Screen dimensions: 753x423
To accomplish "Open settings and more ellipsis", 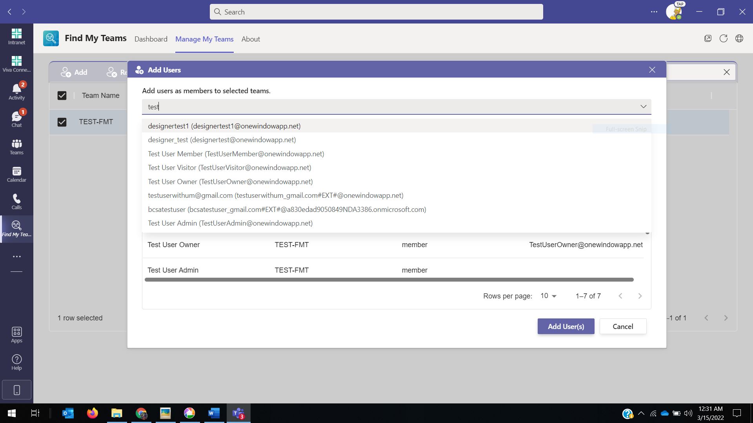I will tap(654, 12).
